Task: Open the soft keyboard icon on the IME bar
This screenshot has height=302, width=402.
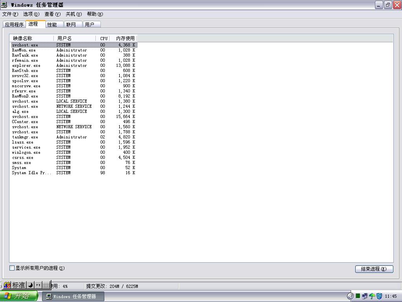Action: (46, 285)
